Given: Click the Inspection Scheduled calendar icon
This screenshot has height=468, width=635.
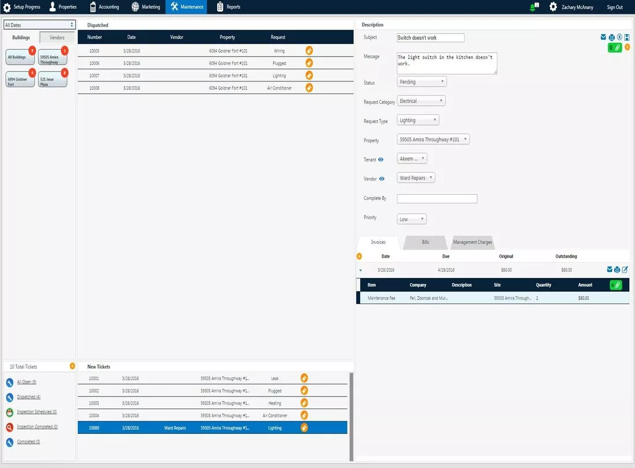Looking at the screenshot, I should tap(10, 413).
